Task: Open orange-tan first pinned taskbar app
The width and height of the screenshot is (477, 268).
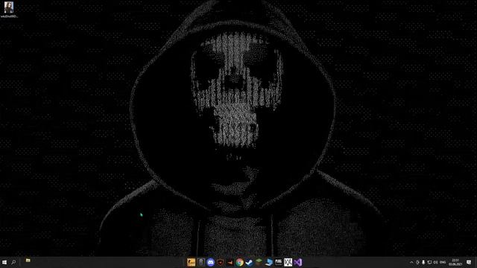Action: (191, 262)
